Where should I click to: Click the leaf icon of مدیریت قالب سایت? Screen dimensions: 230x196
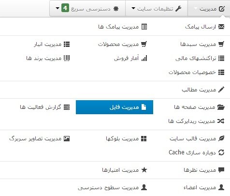221,138
